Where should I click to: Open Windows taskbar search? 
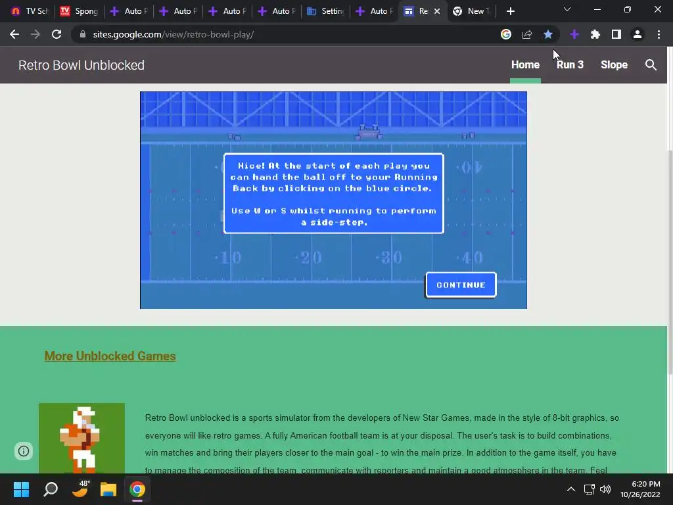click(51, 489)
